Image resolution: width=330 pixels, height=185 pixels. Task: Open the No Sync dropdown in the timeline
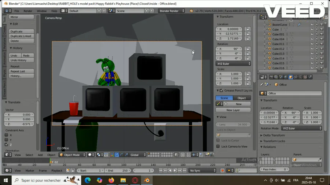pyautogui.click(x=202, y=170)
